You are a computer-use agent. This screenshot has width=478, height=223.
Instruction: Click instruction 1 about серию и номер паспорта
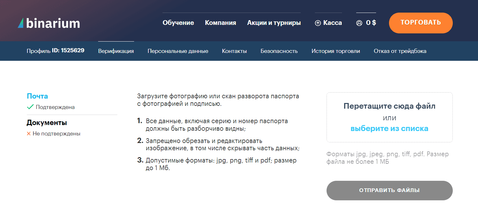(x=217, y=125)
